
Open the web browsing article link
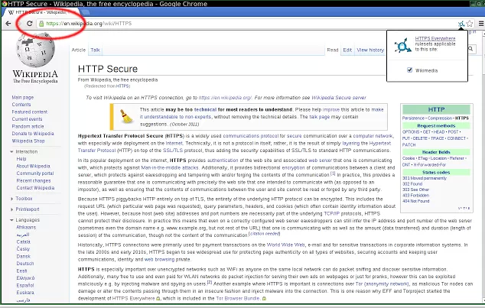coord(159,260)
